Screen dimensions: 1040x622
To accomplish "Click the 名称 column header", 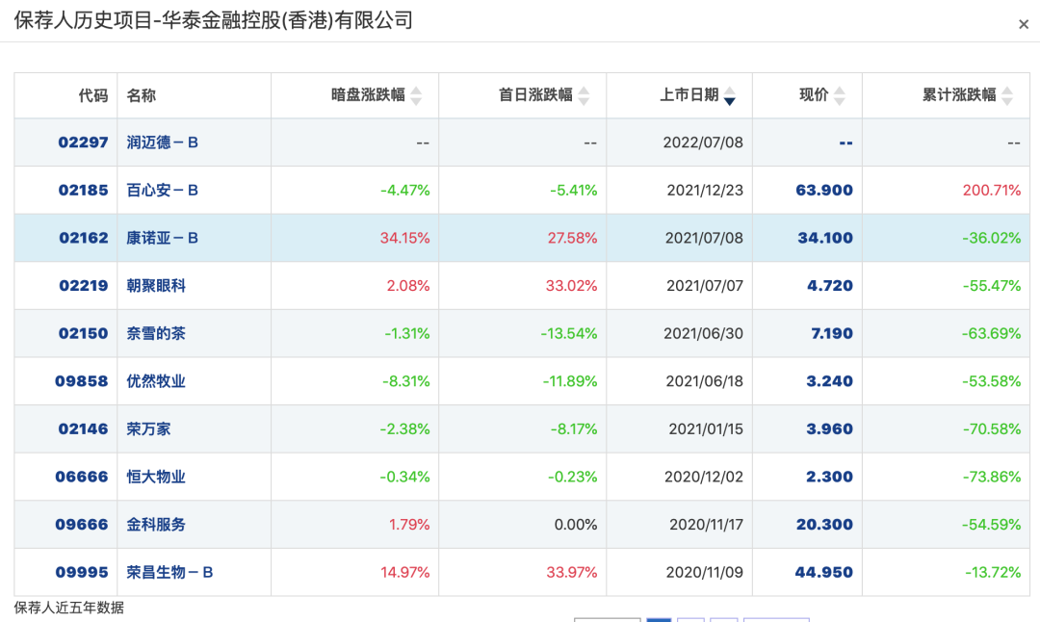I will pyautogui.click(x=142, y=95).
